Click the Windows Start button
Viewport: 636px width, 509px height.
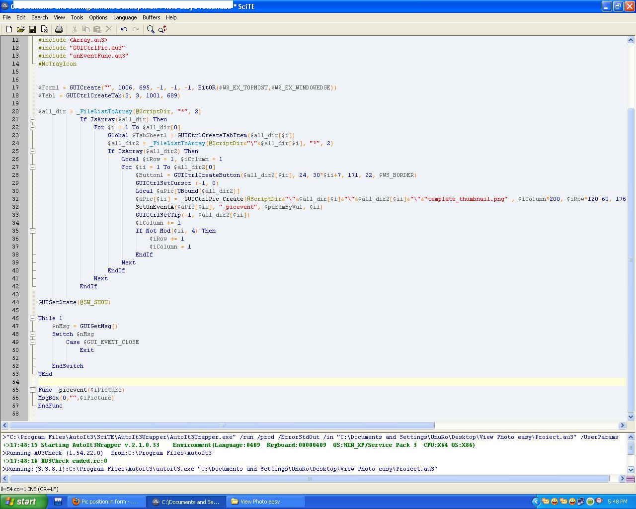click(x=22, y=502)
